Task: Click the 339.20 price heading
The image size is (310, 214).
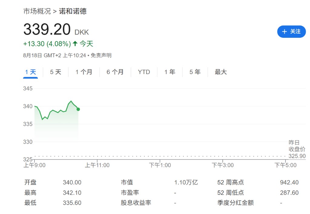Action: (47, 30)
